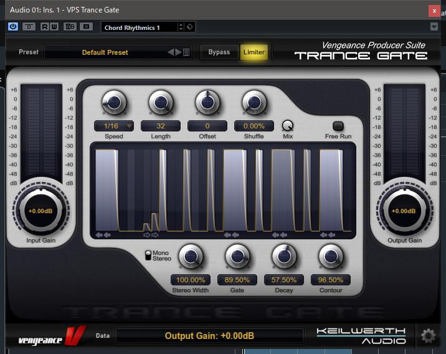Click the last gate step bar

pos(331,190)
